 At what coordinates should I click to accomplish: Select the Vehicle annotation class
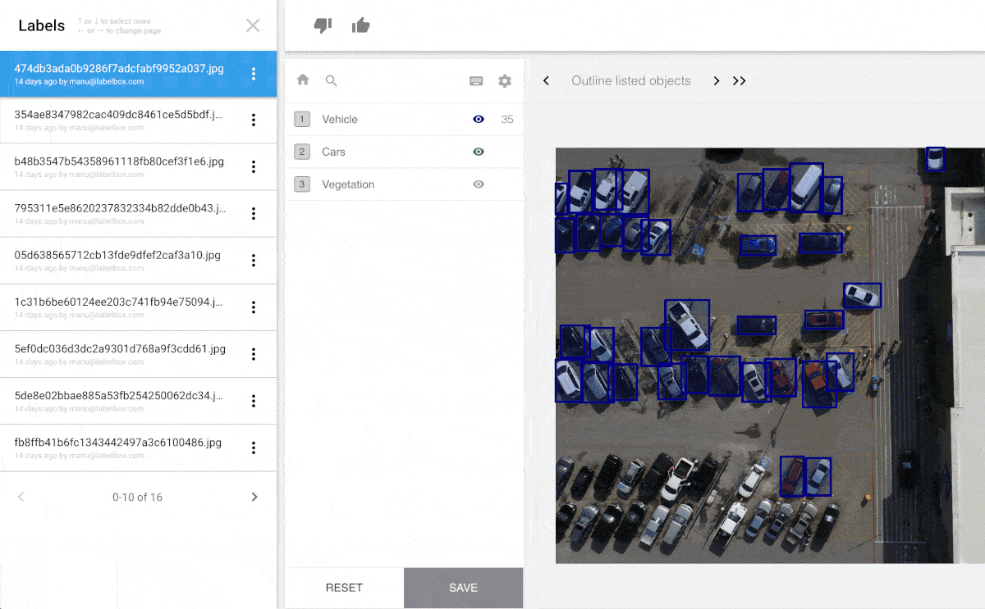[340, 119]
